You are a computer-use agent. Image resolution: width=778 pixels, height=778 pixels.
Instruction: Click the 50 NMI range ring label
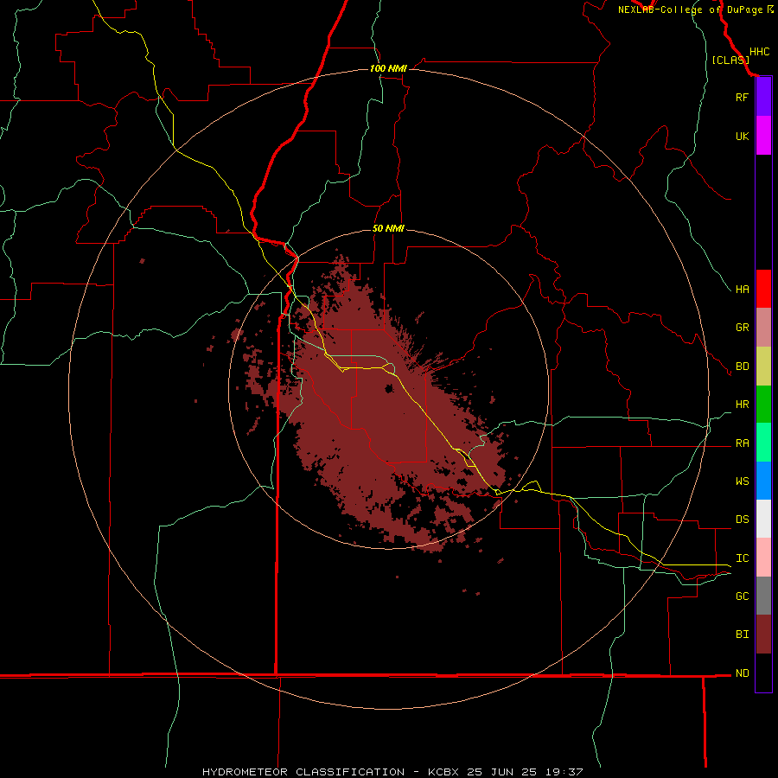(388, 228)
